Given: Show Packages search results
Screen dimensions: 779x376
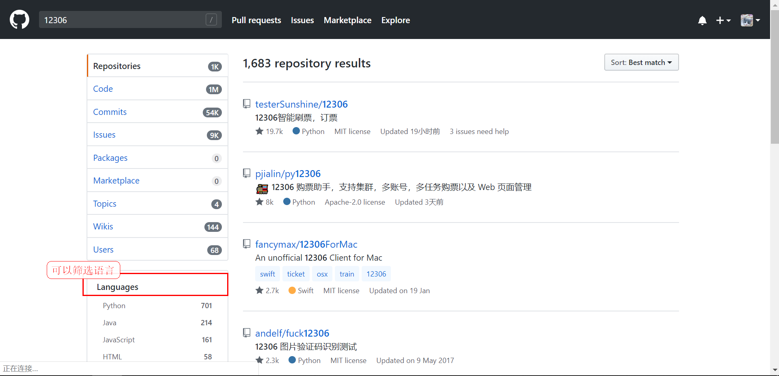Looking at the screenshot, I should (157, 158).
